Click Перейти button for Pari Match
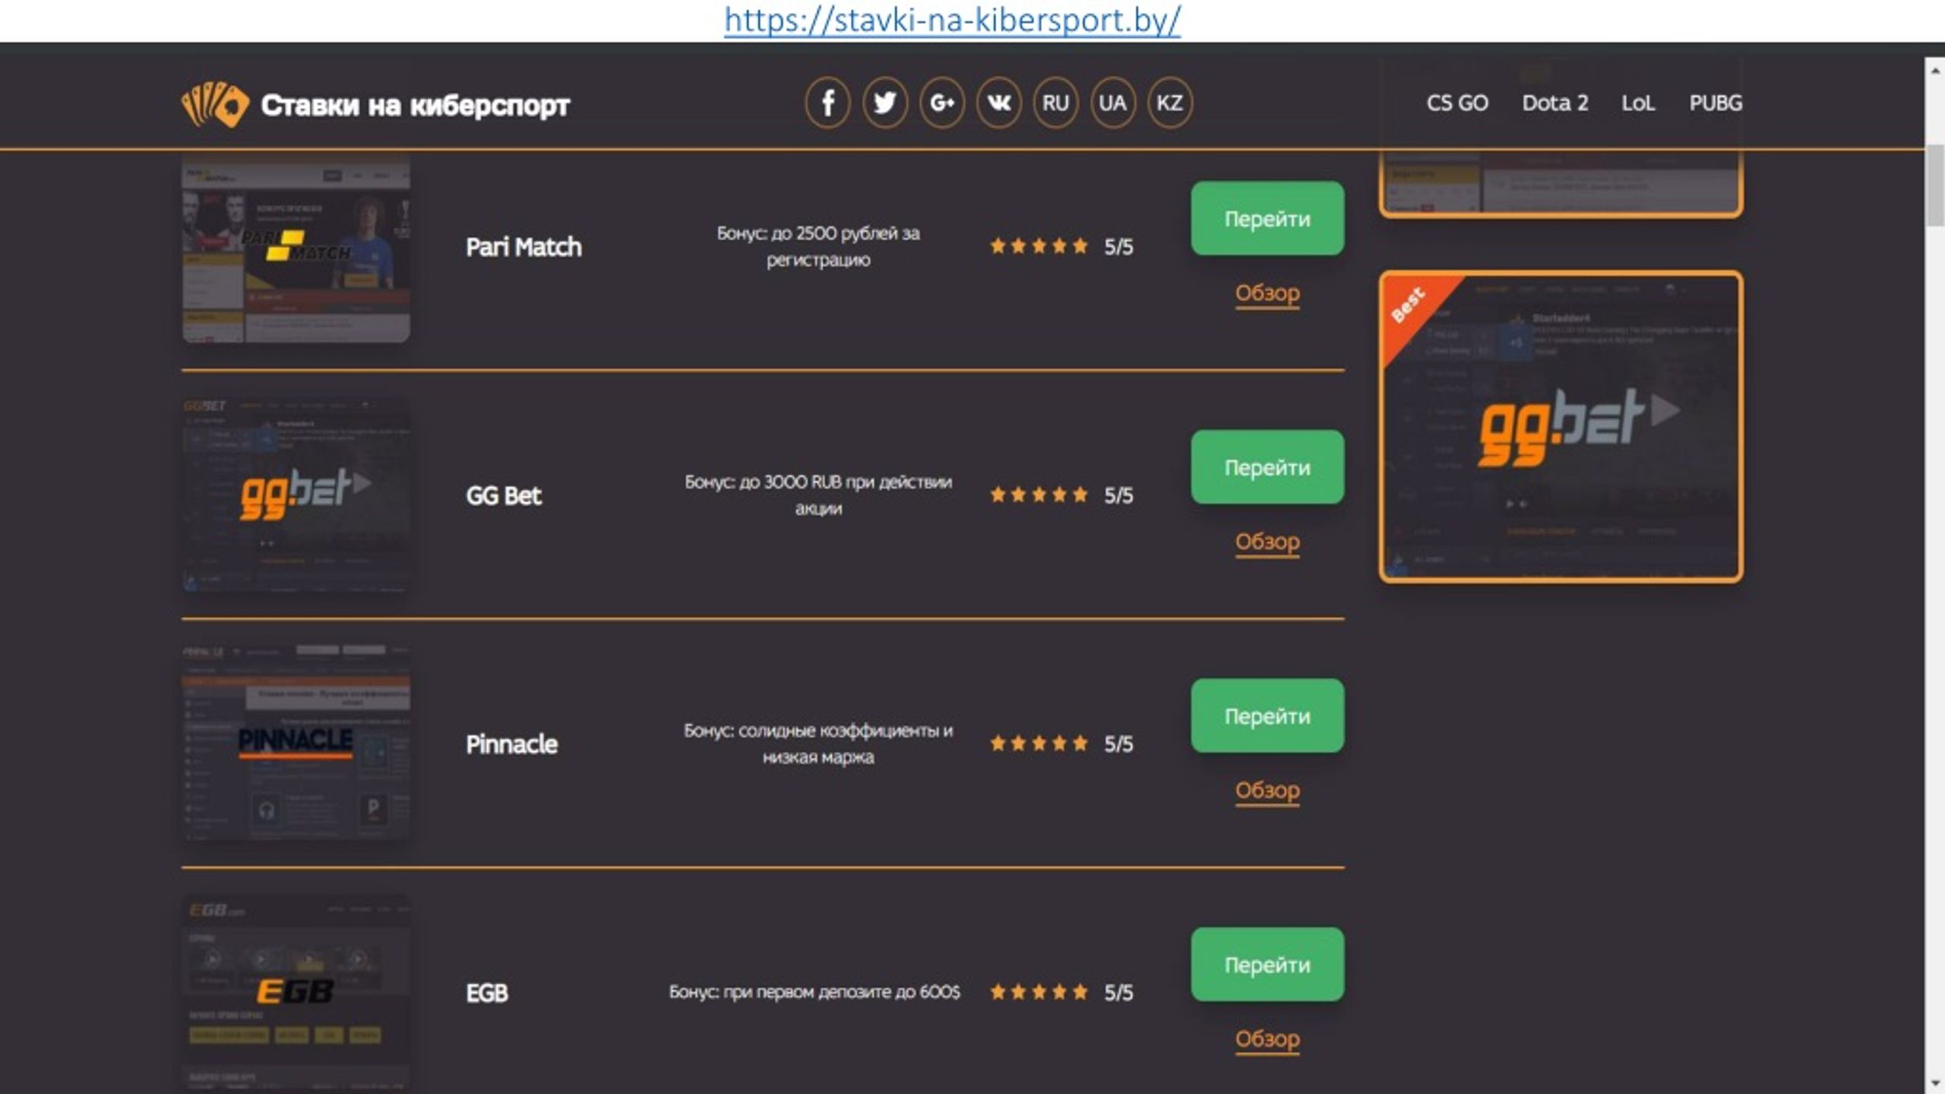 1267,218
